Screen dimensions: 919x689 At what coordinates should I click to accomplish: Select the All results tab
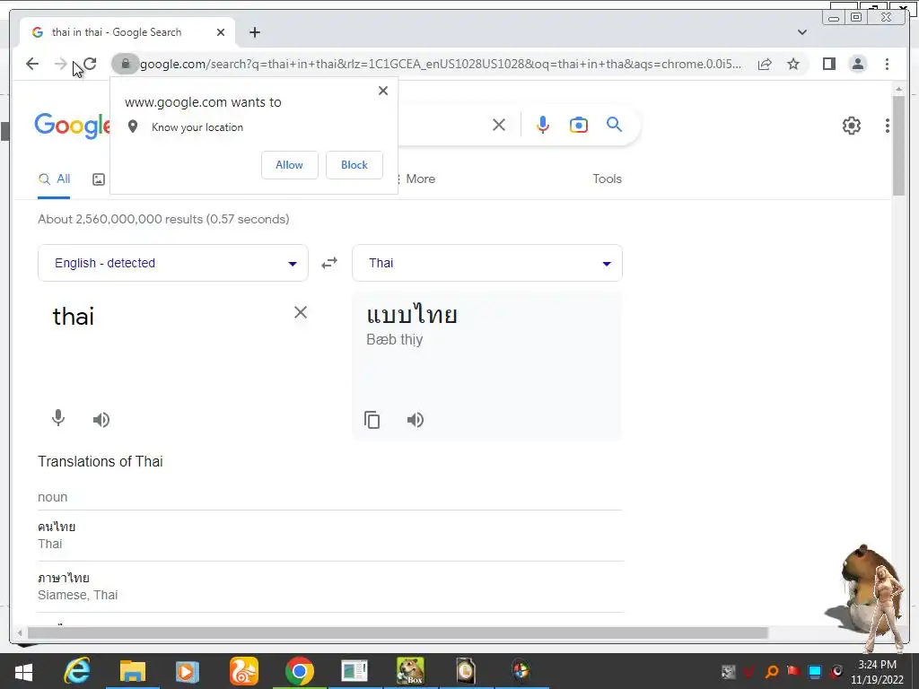[x=54, y=179]
